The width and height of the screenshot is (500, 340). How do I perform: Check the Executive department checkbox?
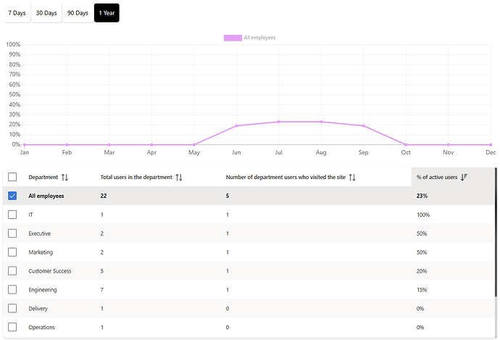(12, 233)
